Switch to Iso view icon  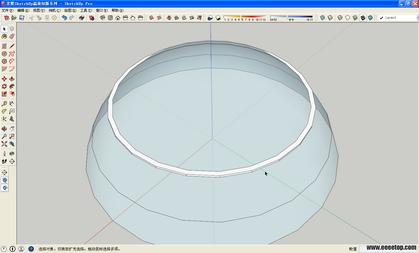pos(103,18)
